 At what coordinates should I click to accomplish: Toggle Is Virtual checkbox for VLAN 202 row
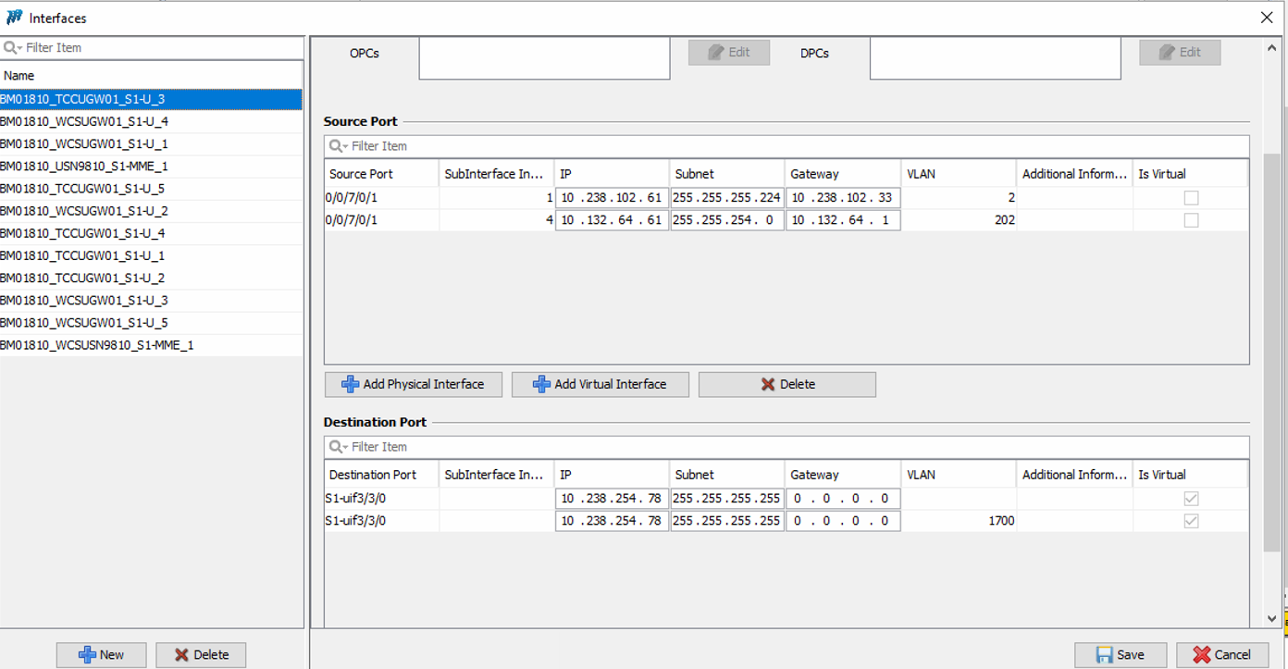1191,220
